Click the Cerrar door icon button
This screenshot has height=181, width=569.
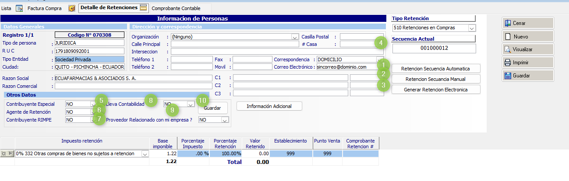pos(508,23)
